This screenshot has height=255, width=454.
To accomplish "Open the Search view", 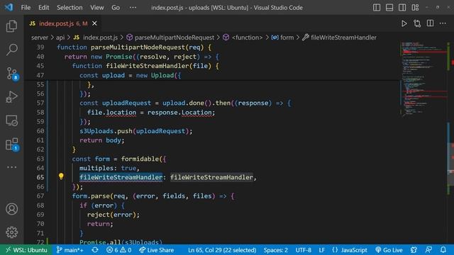I will [11, 50].
